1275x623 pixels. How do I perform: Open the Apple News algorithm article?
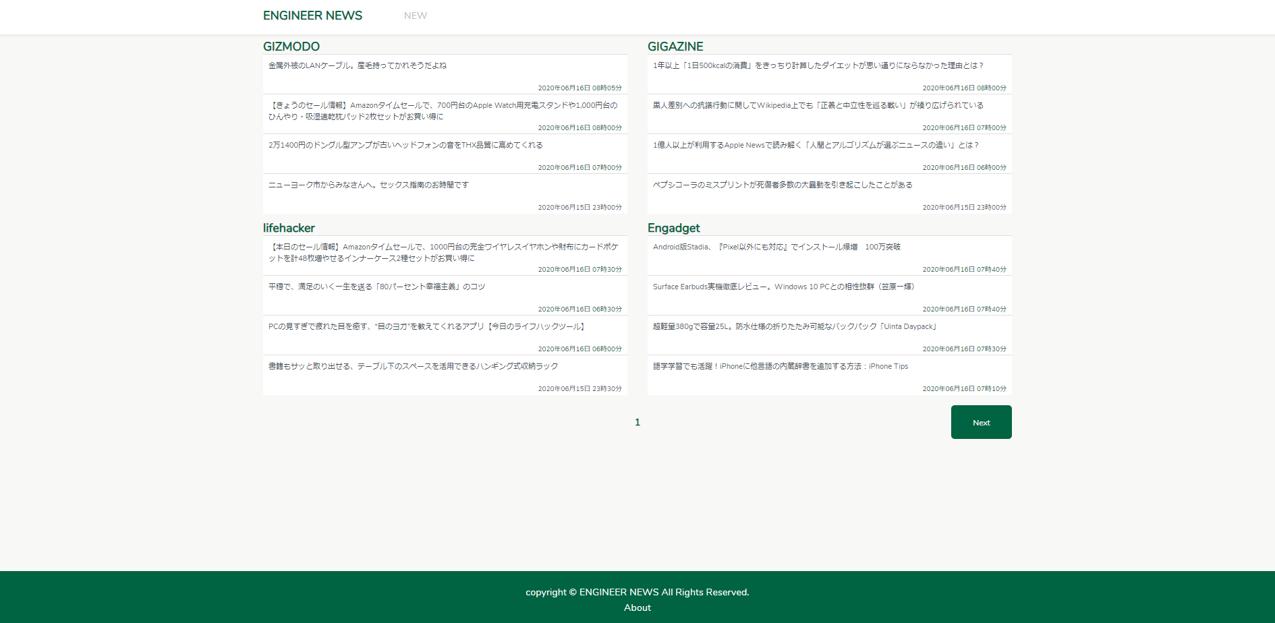[816, 145]
